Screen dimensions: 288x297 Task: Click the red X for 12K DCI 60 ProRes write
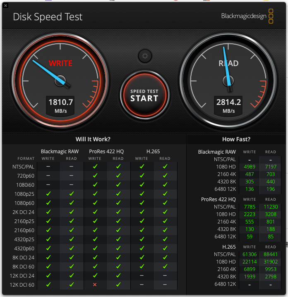pyautogui.click(x=95, y=285)
